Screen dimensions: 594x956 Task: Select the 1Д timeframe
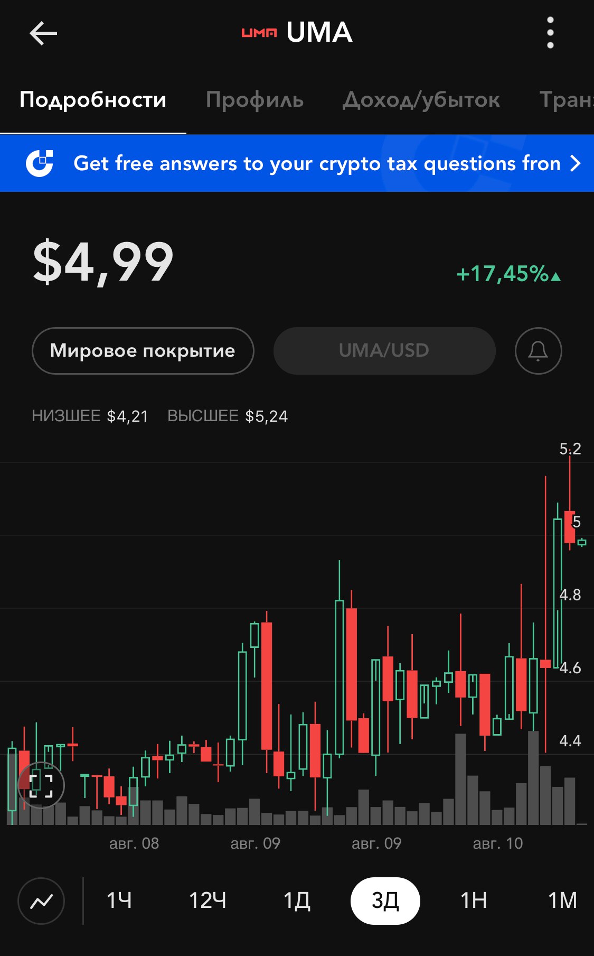click(297, 901)
